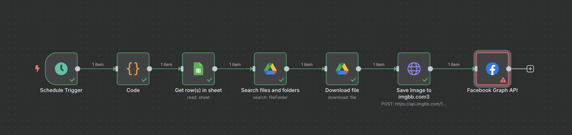Viewport: 572px width, 135px height.
Task: Click "1 item" label before Download file node
Action: 306,64
